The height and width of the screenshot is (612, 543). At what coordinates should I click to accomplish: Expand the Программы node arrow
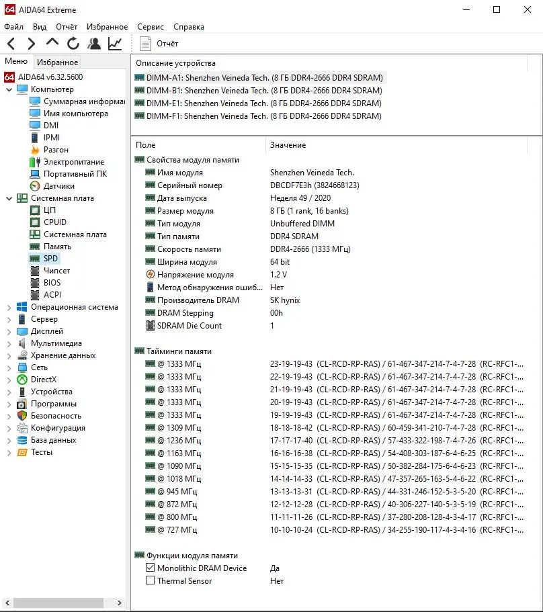(9, 404)
